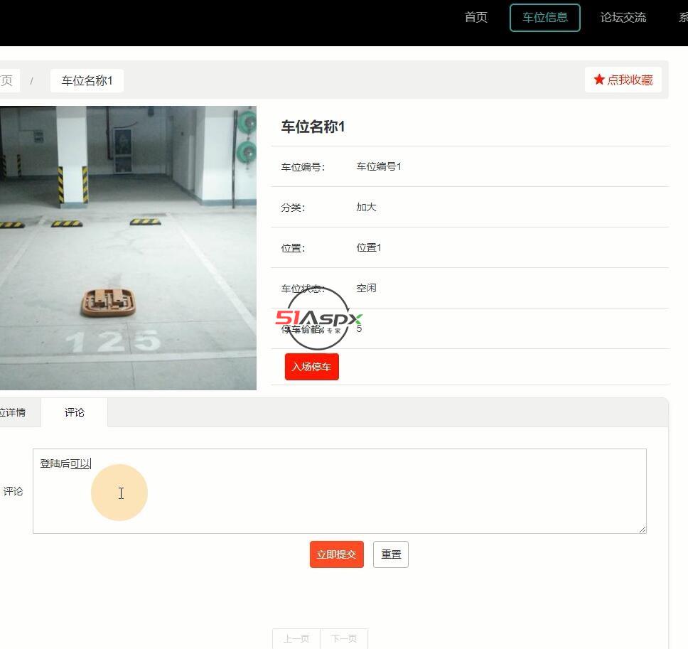Open the 车位信息 navigation item
This screenshot has height=649, width=688.
(544, 18)
